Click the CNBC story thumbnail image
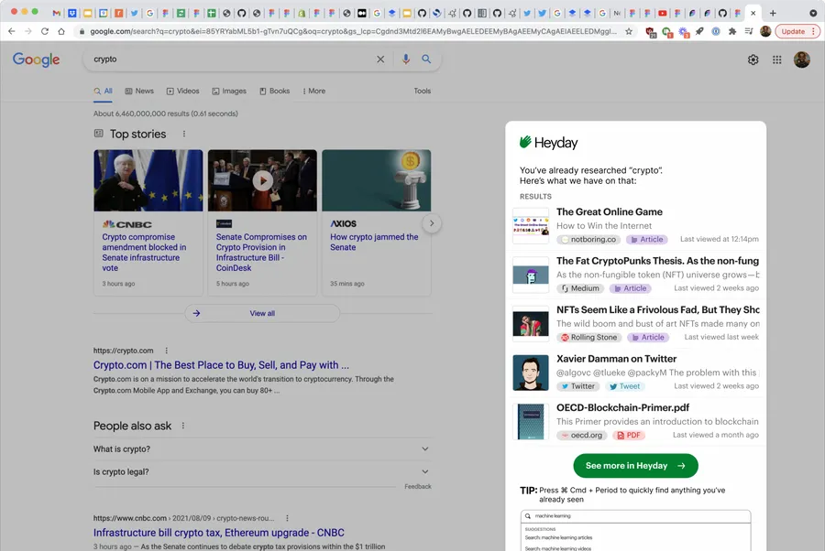The image size is (825, 551). 148,180
